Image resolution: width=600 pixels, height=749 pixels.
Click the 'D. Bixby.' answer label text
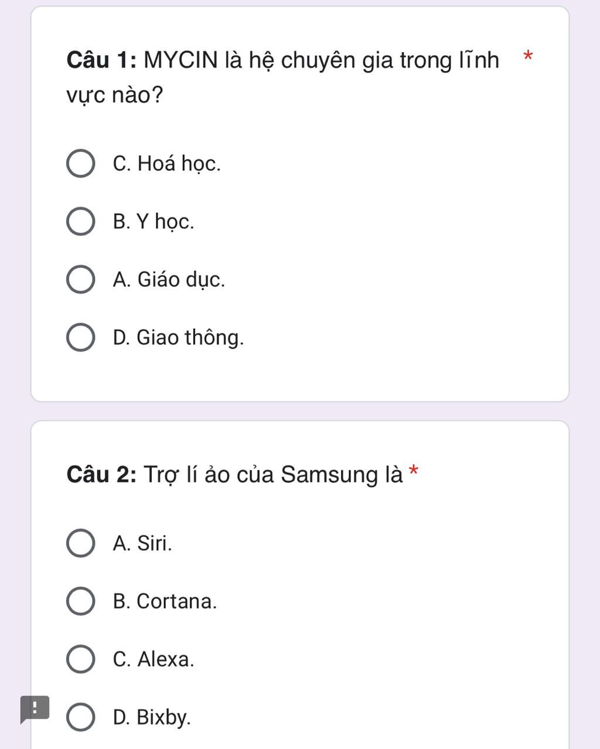[152, 717]
